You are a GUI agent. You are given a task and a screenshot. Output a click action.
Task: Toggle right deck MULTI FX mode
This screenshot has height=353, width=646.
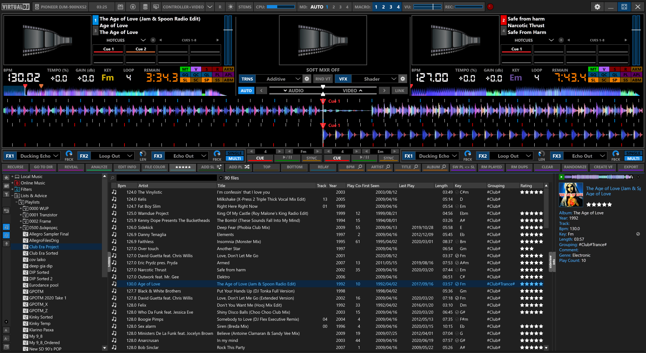coord(633,159)
